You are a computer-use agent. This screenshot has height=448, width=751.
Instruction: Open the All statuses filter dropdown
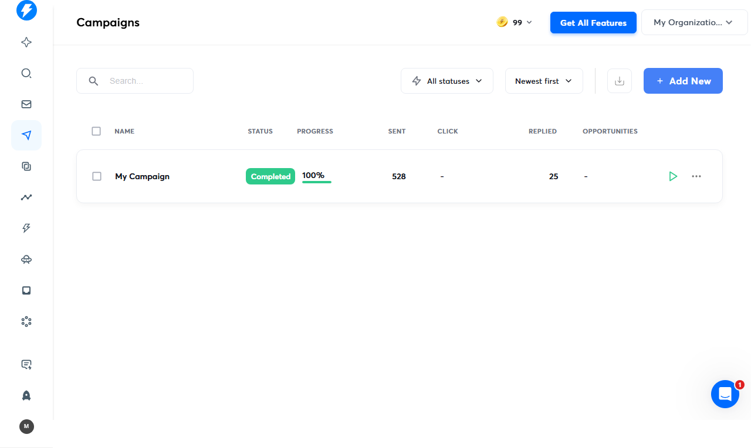tap(447, 81)
